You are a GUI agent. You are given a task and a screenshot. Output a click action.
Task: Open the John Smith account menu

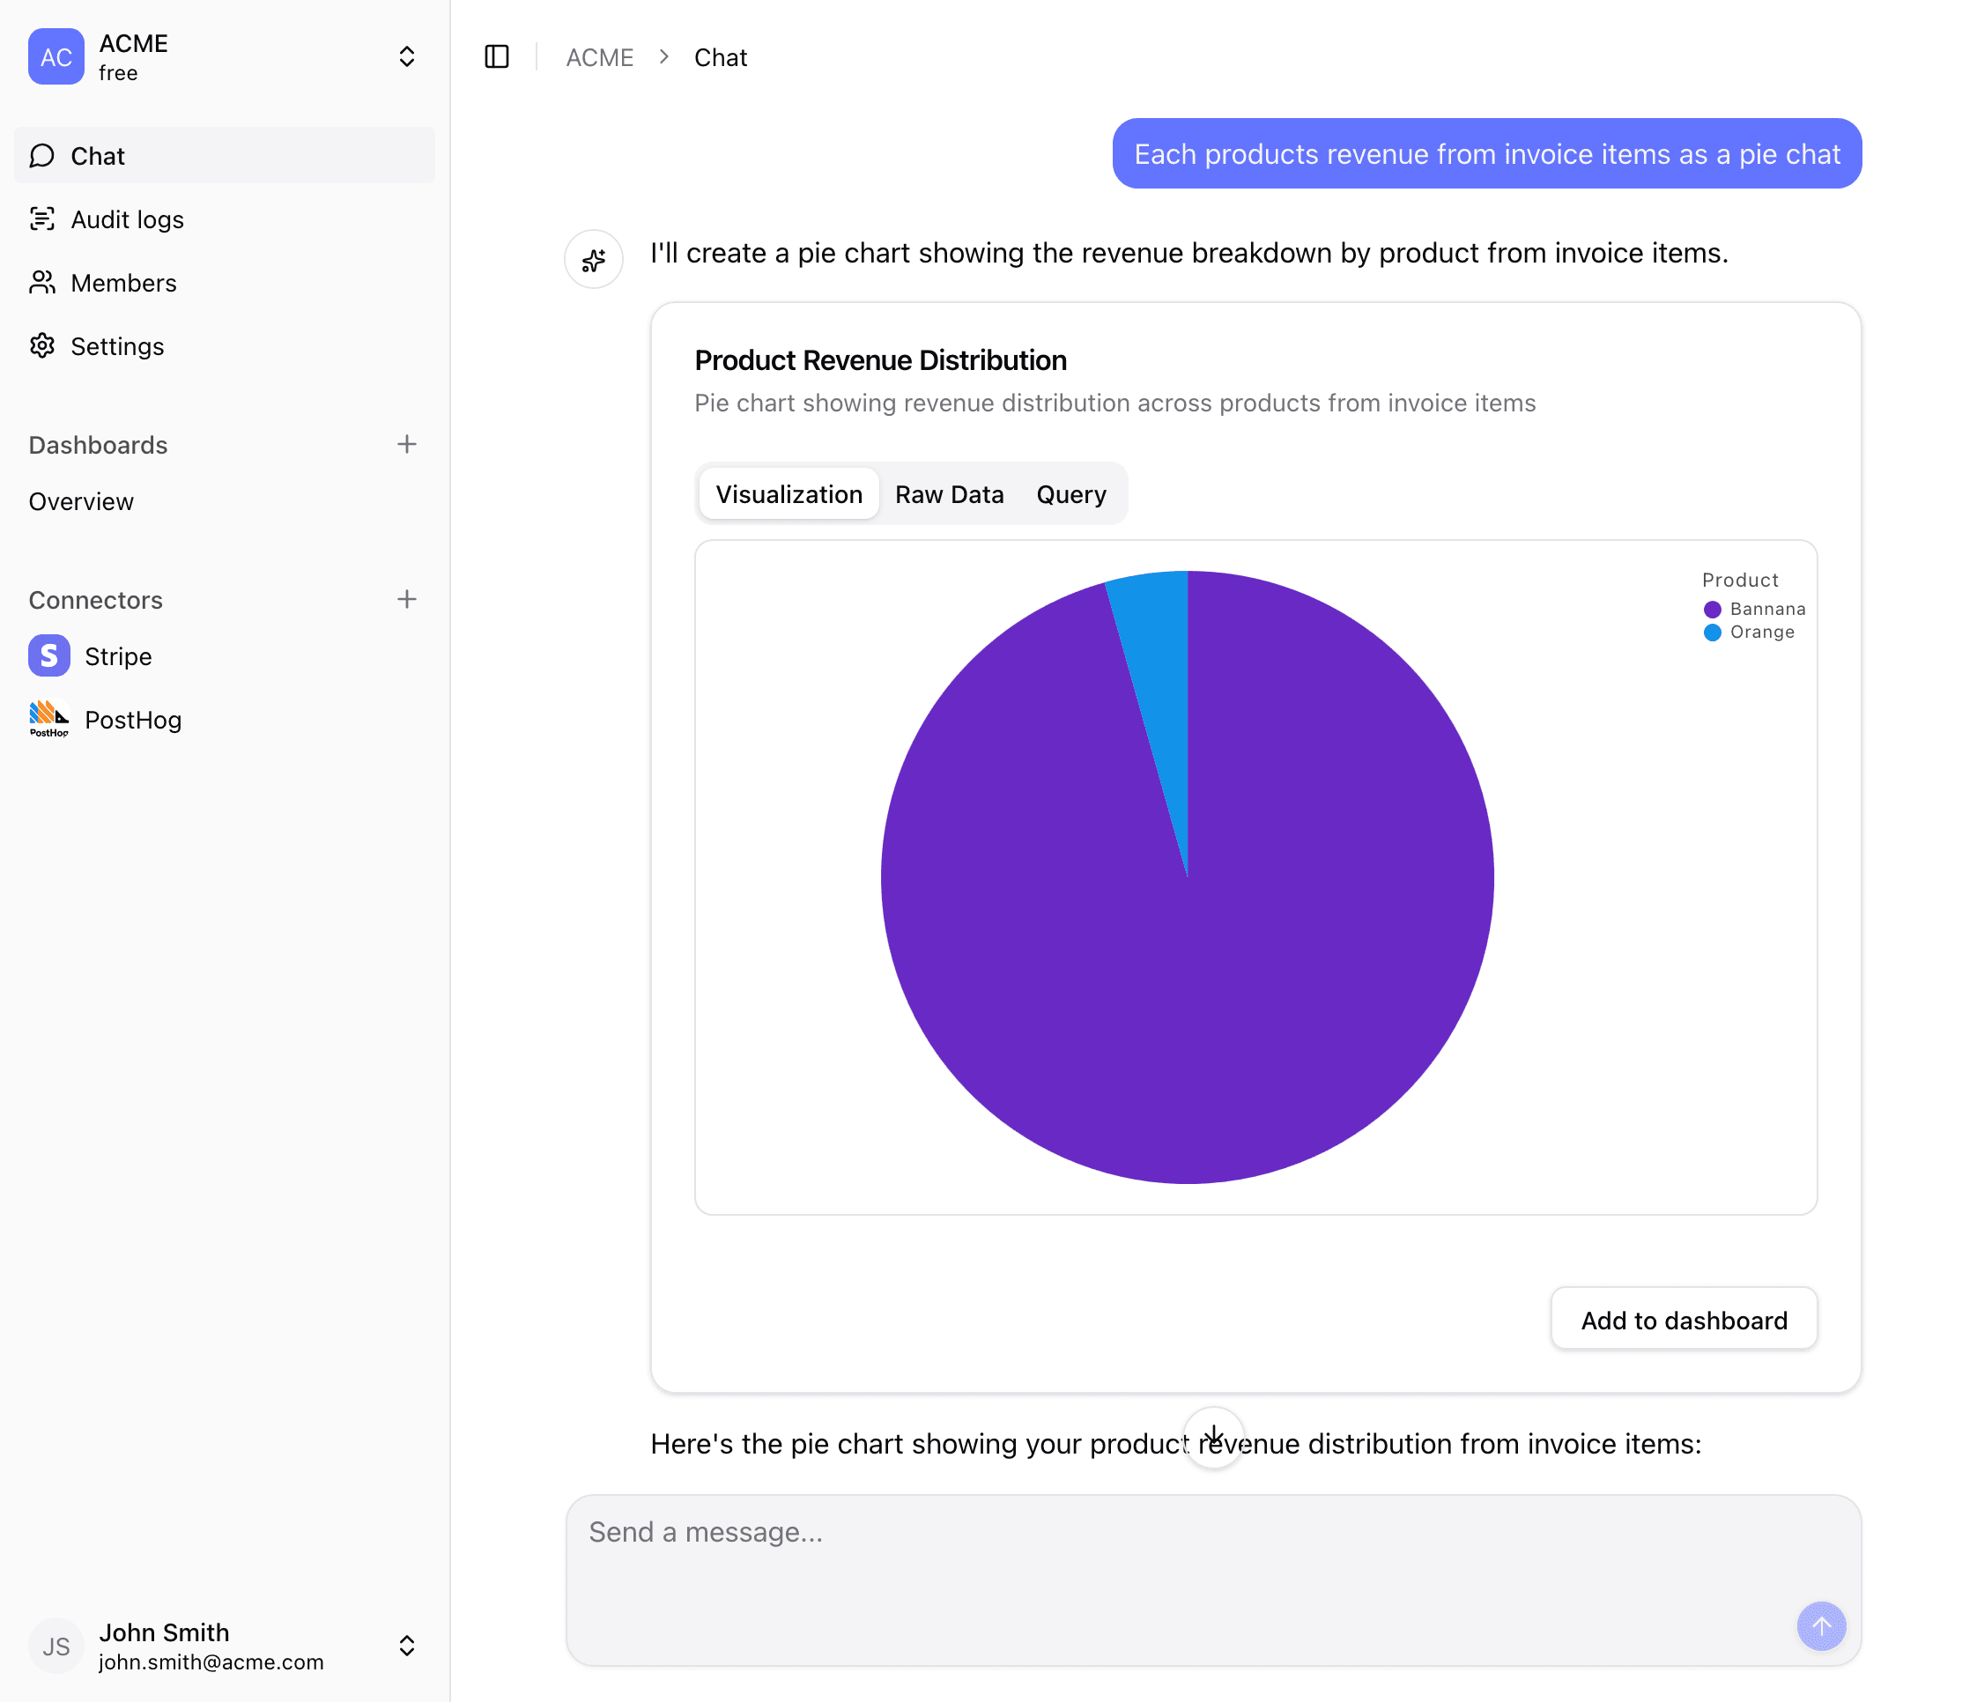click(406, 1646)
